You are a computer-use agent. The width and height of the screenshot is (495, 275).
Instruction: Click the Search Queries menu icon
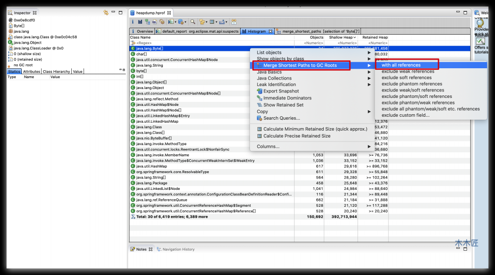tap(259, 118)
